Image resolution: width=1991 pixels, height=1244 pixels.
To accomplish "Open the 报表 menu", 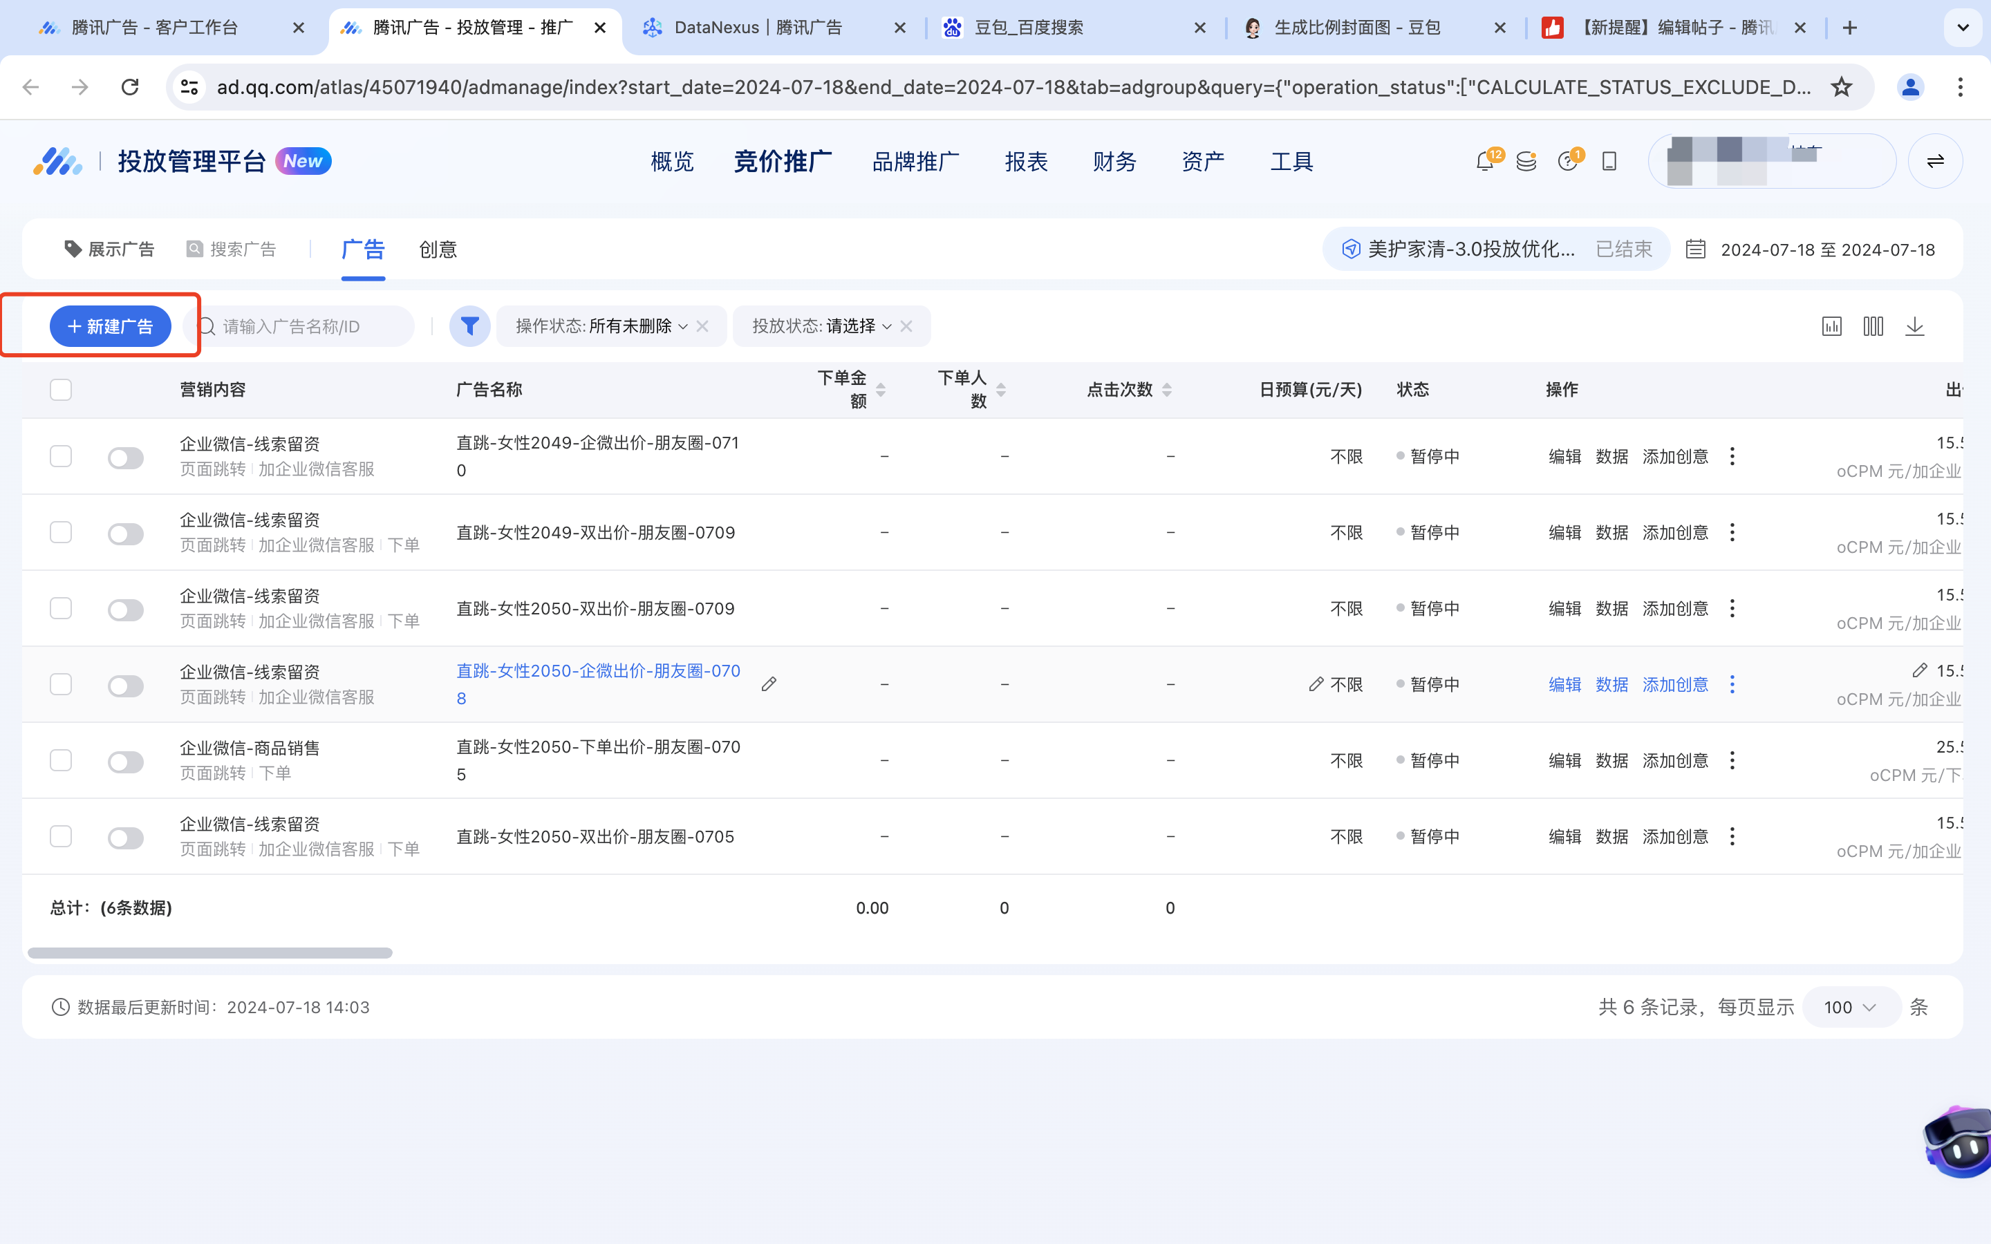I will [x=1026, y=161].
